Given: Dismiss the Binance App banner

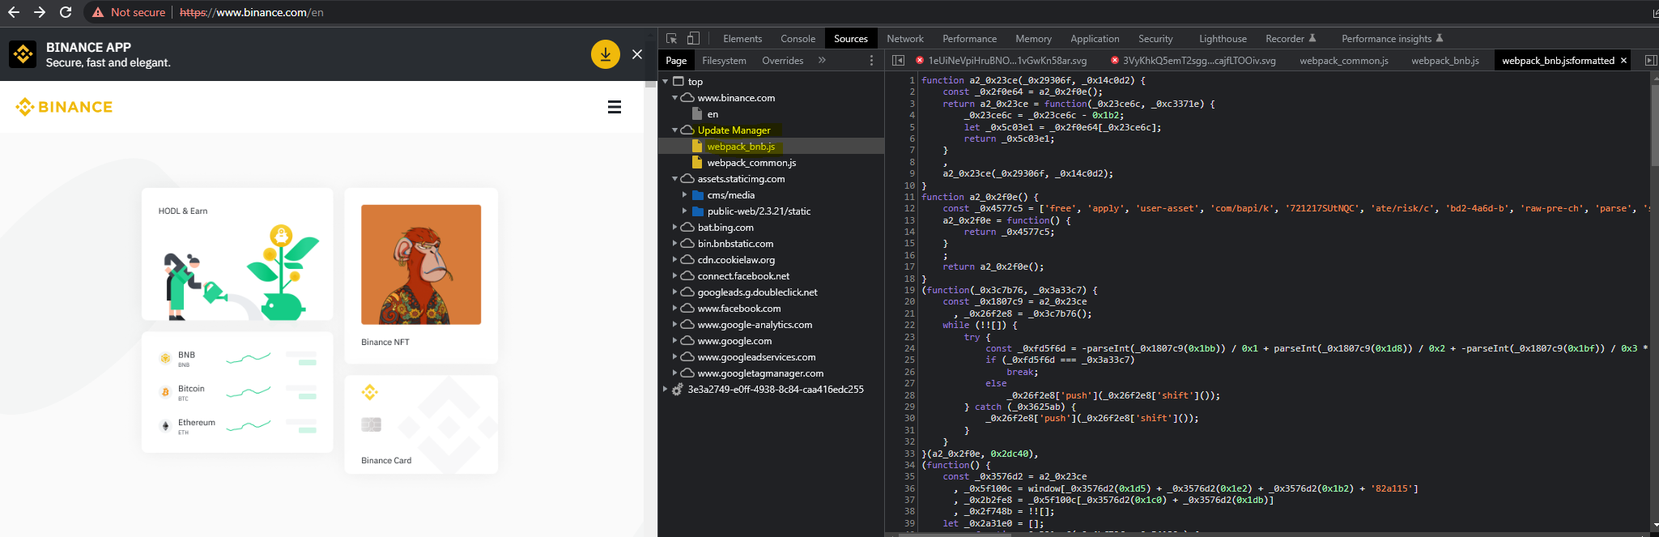Looking at the screenshot, I should 637,54.
